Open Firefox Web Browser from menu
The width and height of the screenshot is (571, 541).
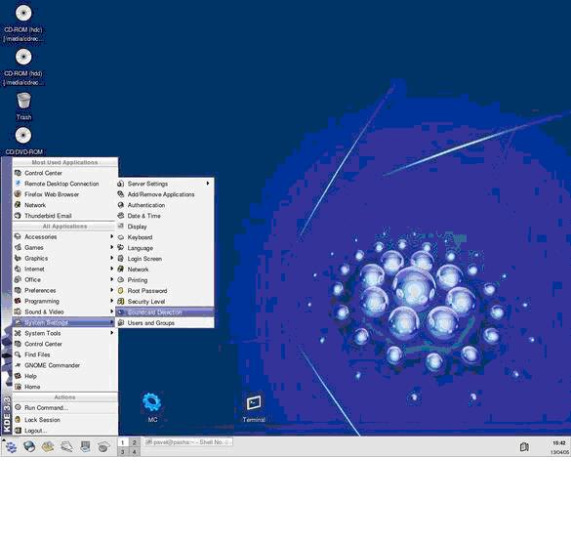click(x=64, y=194)
